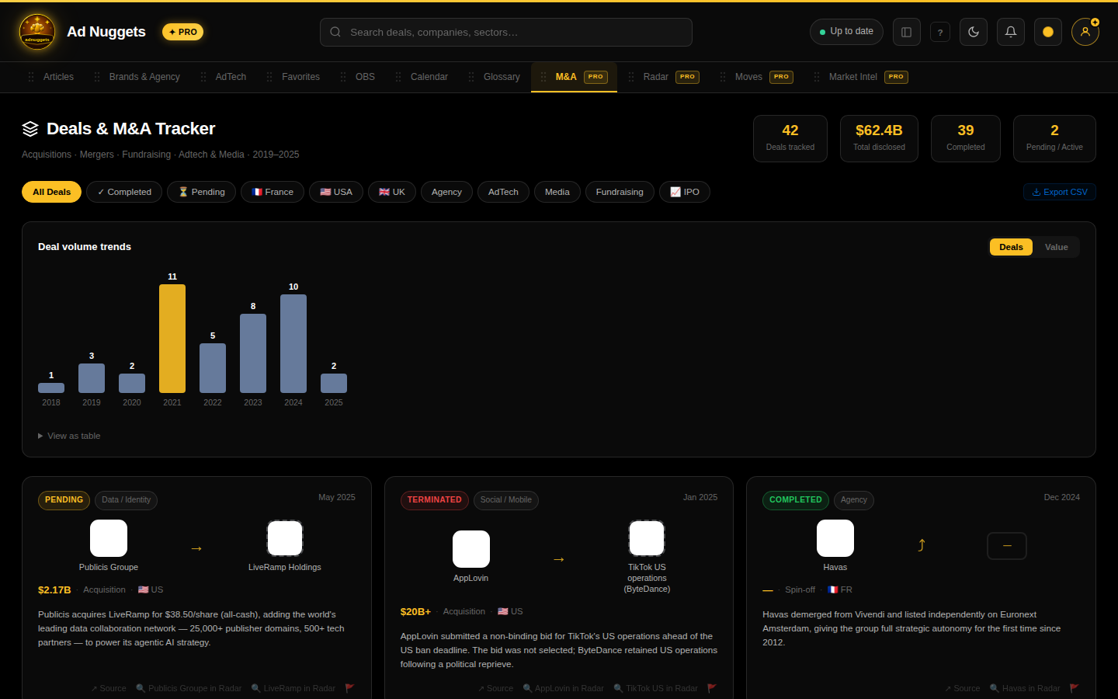Click the LiveRamp Holdings logo thumbnail
This screenshot has height=699, width=1118.
click(x=285, y=538)
